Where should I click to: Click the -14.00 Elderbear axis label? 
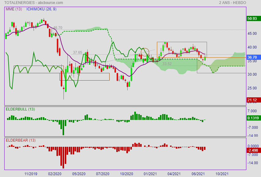[253, 163]
